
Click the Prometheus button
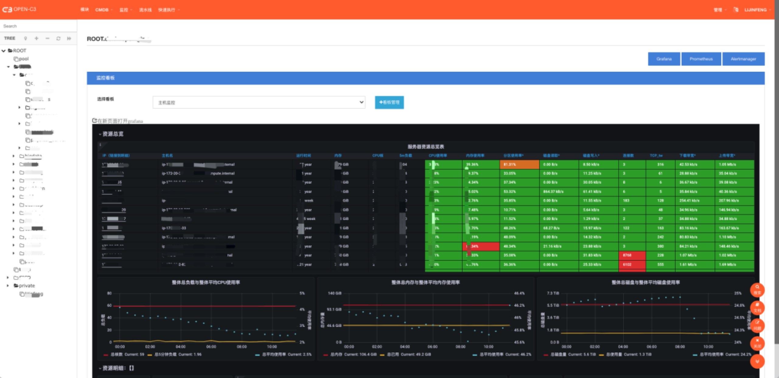pyautogui.click(x=701, y=59)
